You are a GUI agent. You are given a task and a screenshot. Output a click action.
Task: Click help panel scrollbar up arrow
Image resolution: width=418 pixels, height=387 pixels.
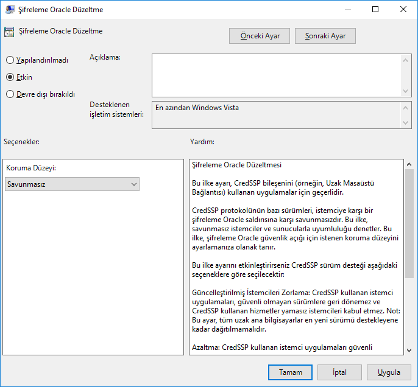pyautogui.click(x=409, y=164)
